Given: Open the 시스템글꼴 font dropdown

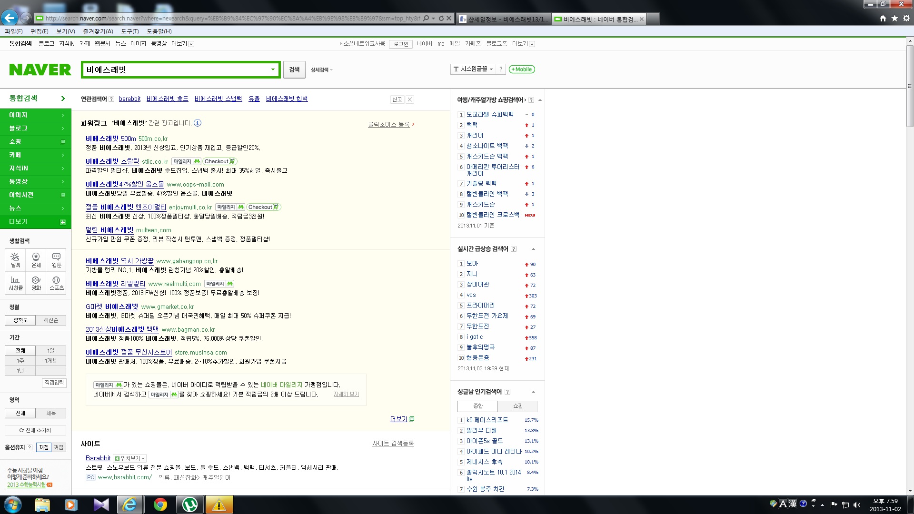Looking at the screenshot, I should [473, 69].
